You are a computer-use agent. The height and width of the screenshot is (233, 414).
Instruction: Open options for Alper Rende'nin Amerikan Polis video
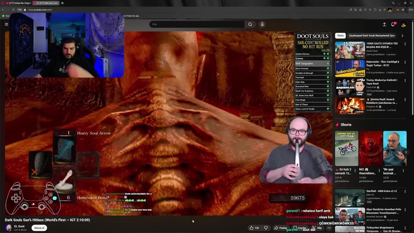[x=405, y=210]
